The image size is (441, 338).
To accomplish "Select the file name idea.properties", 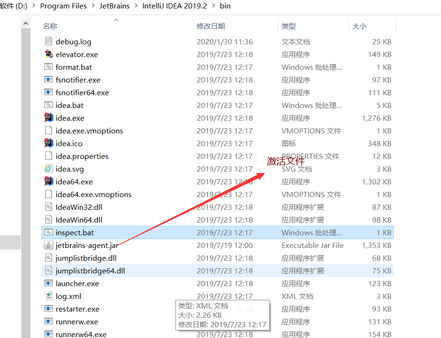I will click(82, 156).
